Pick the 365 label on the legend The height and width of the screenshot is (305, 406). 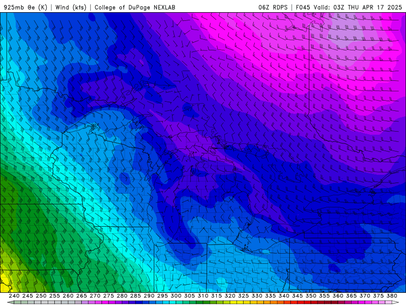click(351, 296)
